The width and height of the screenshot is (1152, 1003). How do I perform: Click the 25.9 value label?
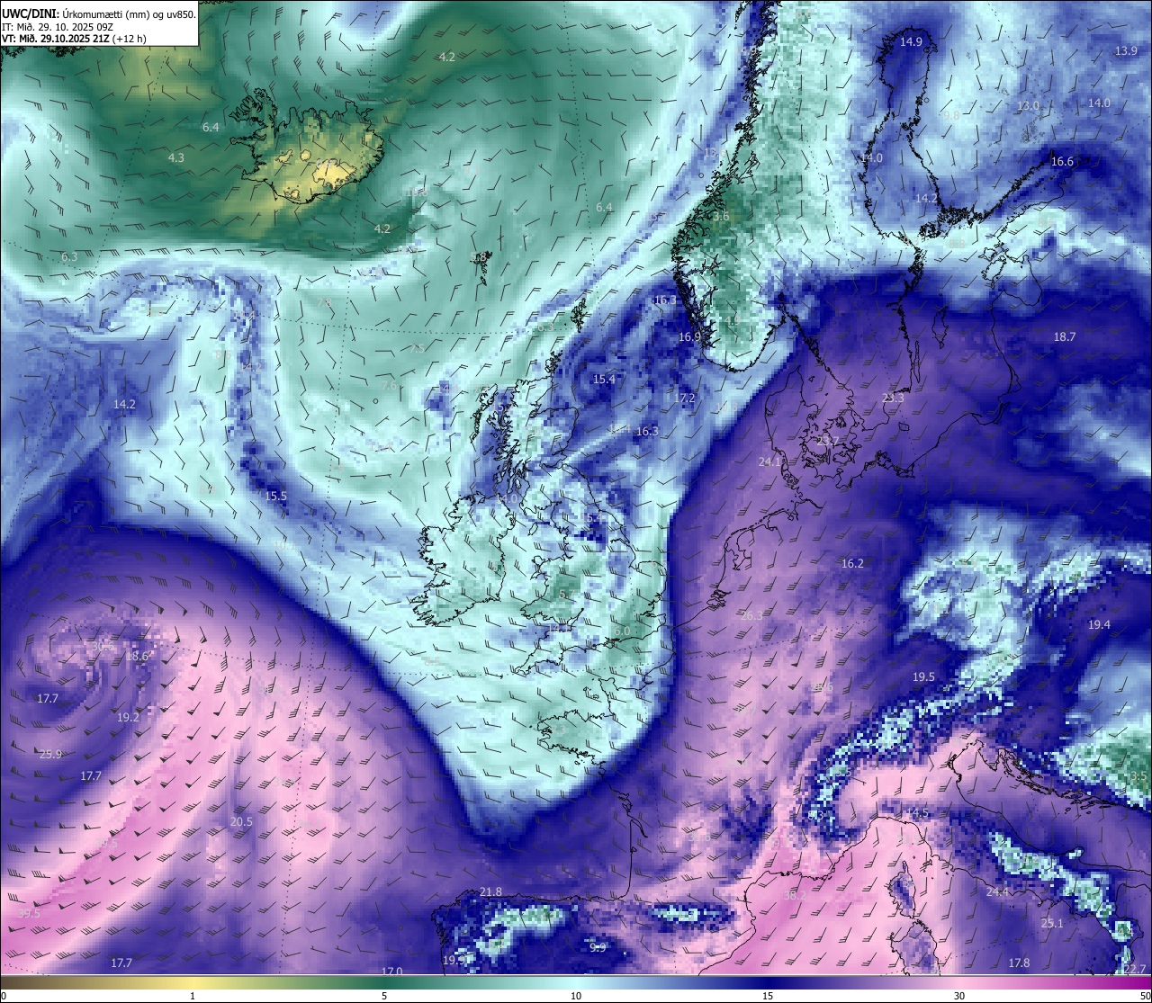point(50,755)
